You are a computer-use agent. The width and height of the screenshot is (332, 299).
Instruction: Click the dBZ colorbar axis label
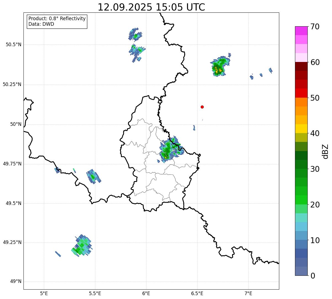(x=325, y=151)
